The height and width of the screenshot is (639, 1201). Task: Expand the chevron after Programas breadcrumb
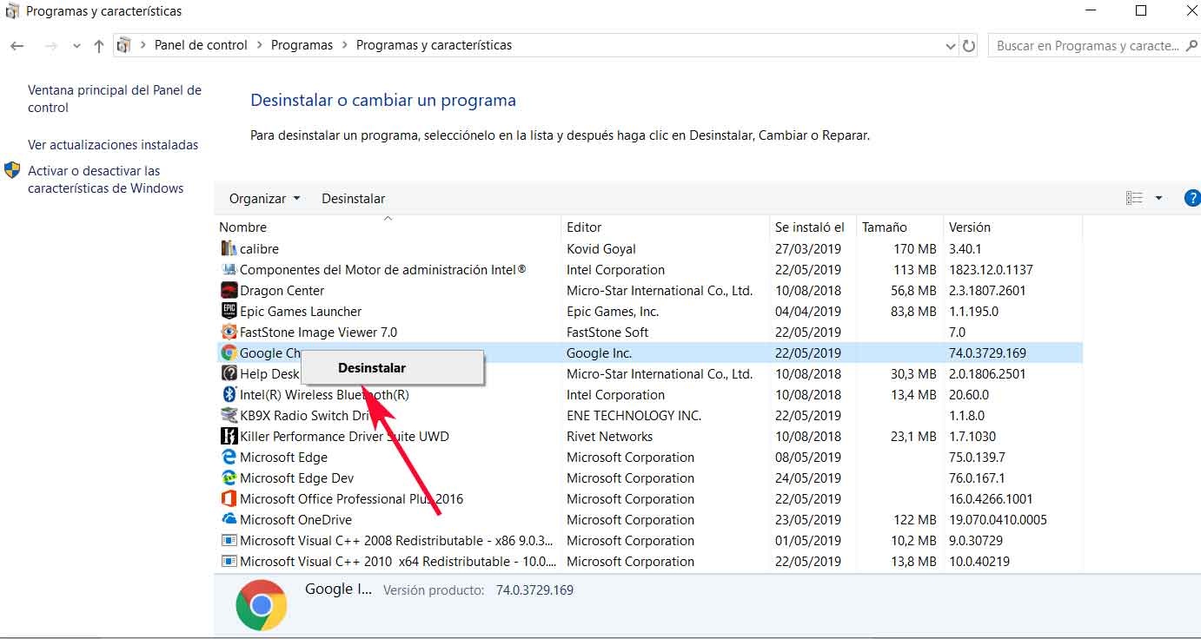tap(344, 45)
